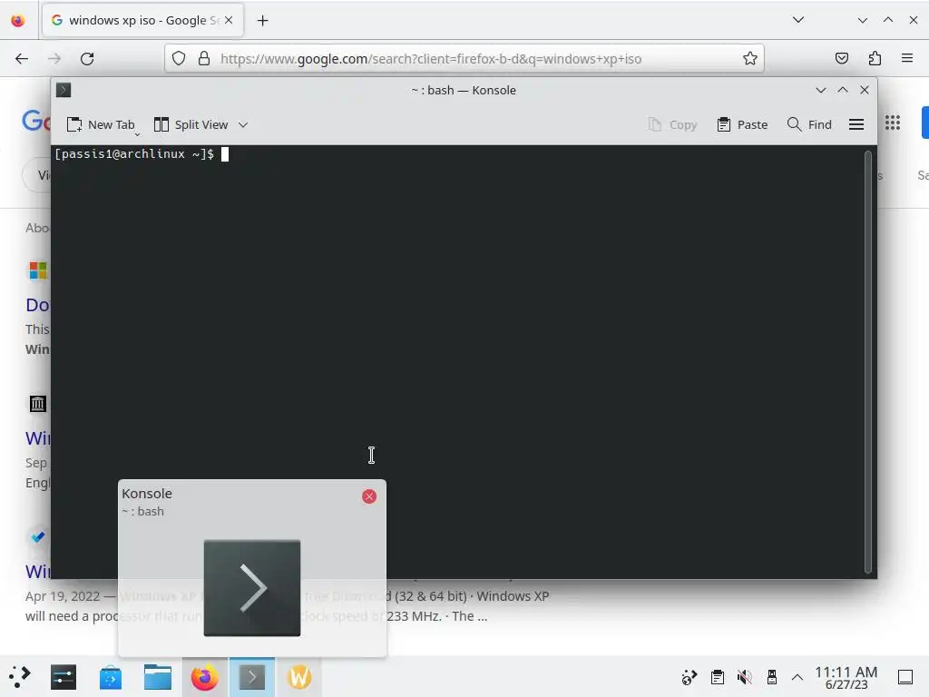The width and height of the screenshot is (929, 697).
Task: Expand the Split View dropdown arrow
Action: point(243,124)
